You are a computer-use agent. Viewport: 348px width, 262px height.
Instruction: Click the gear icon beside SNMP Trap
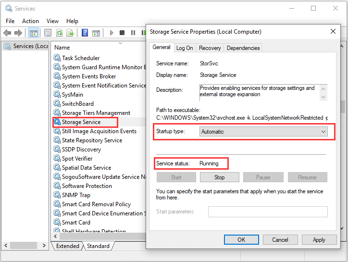pos(57,195)
